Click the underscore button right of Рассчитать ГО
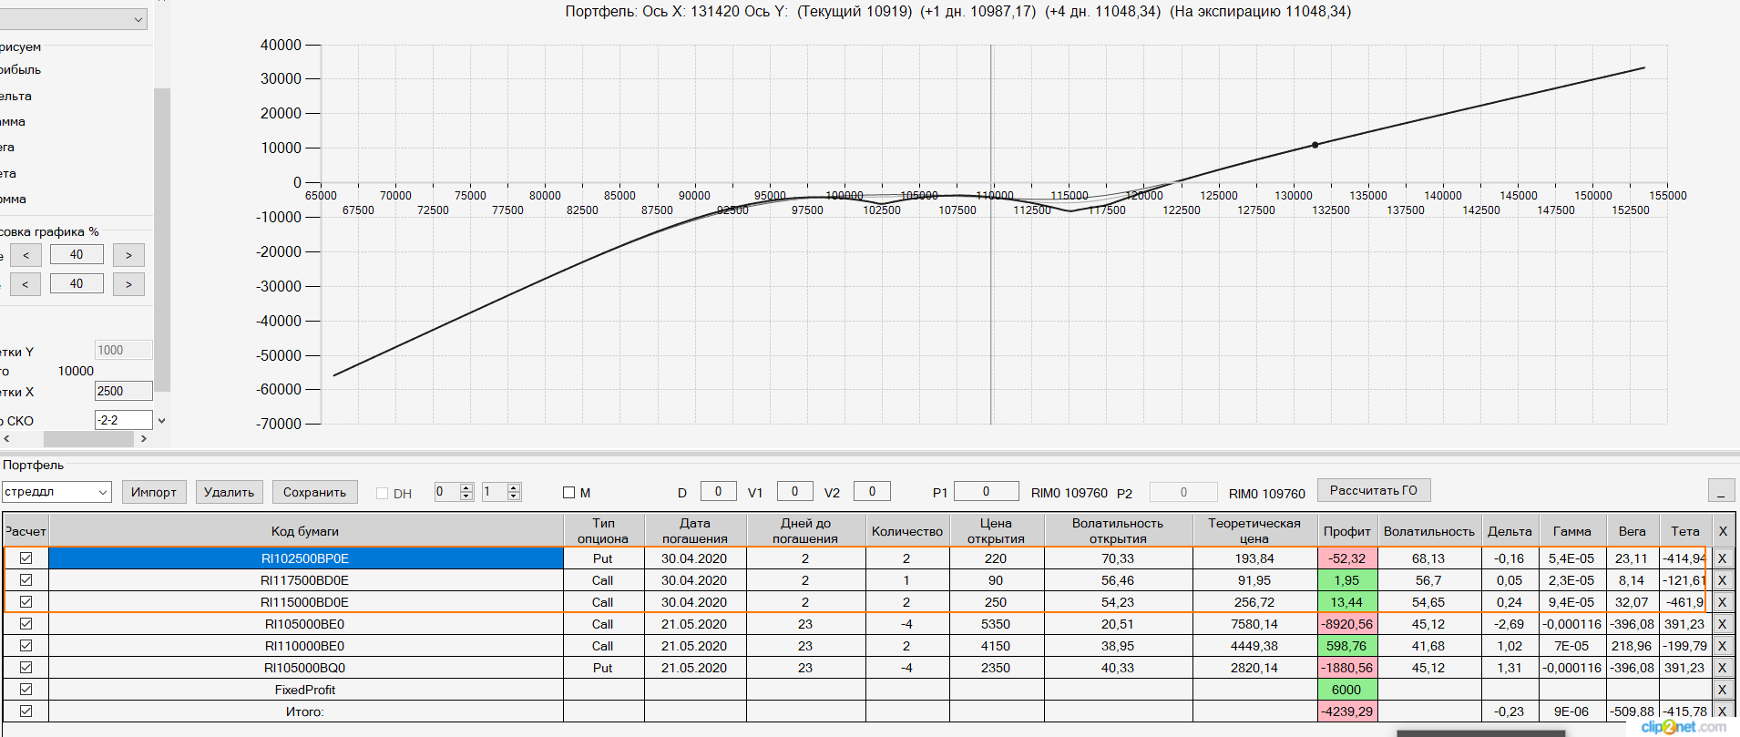 (1721, 491)
